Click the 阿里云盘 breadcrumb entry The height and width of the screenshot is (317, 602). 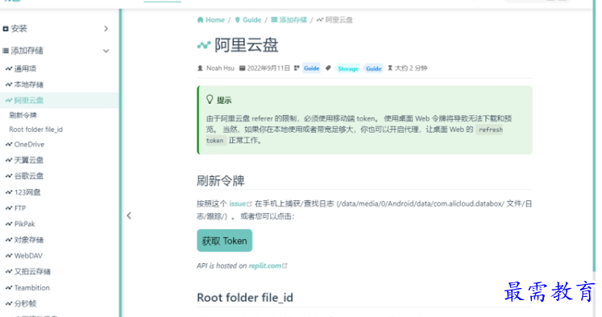[338, 20]
